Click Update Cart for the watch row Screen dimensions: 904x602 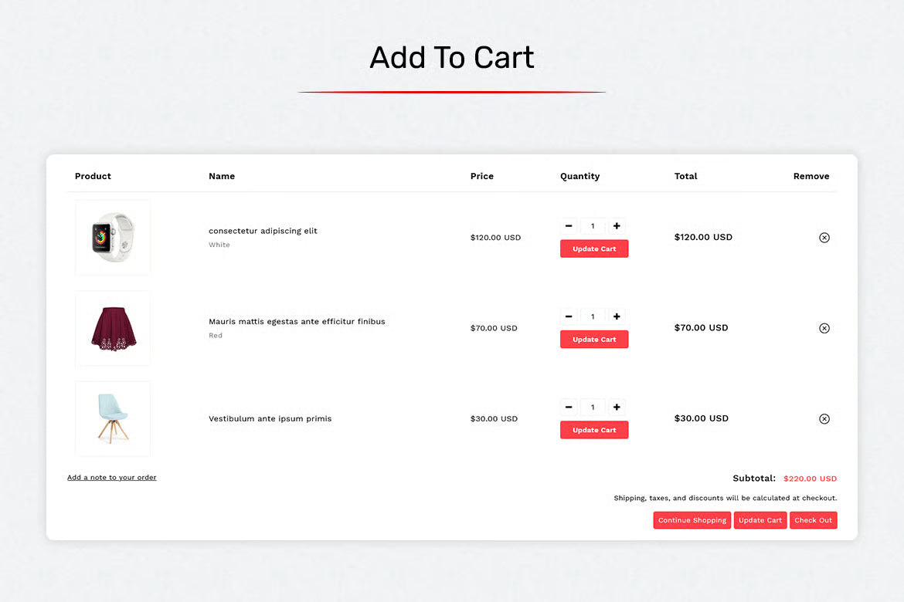pyautogui.click(x=594, y=249)
